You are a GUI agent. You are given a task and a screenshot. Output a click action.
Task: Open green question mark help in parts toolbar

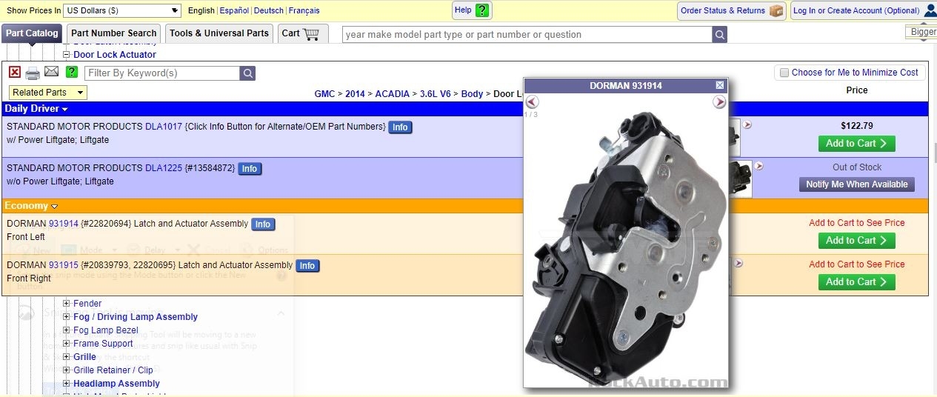click(71, 72)
